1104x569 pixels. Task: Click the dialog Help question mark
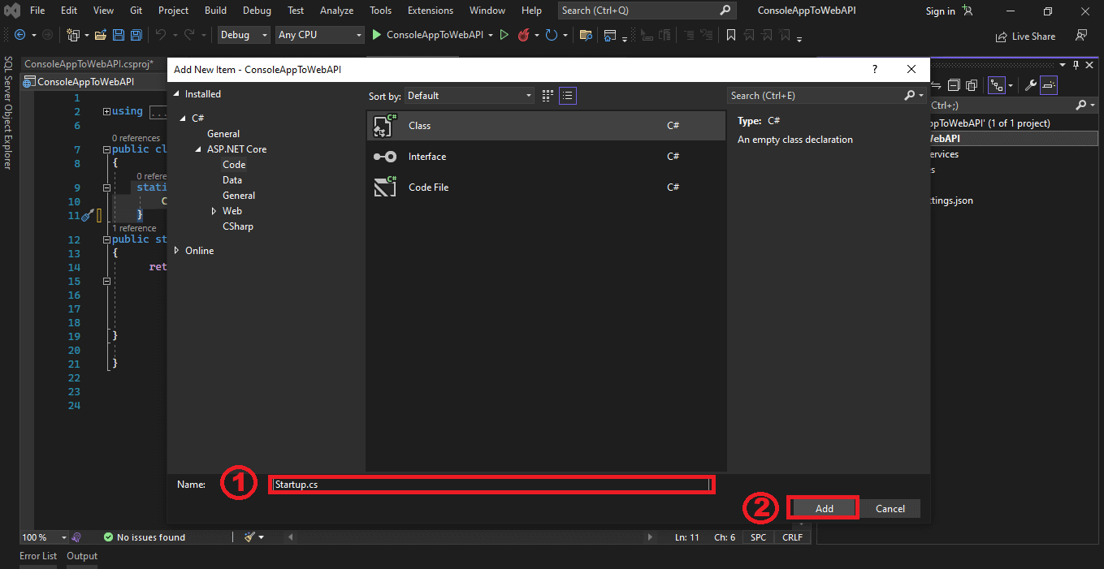pyautogui.click(x=875, y=70)
